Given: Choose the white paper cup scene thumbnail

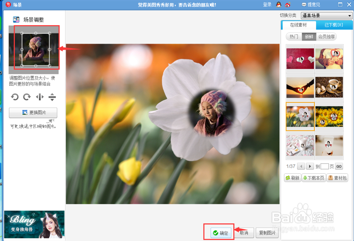Looking at the screenshot, I should point(329,145).
